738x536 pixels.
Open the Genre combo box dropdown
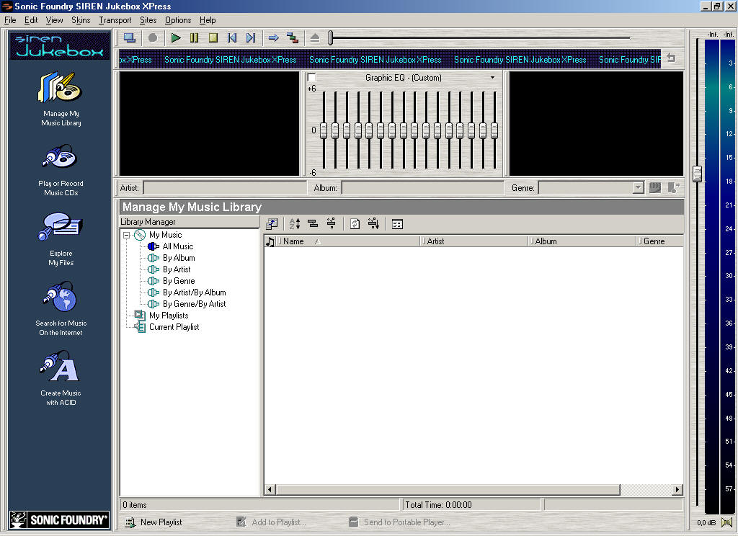click(639, 188)
